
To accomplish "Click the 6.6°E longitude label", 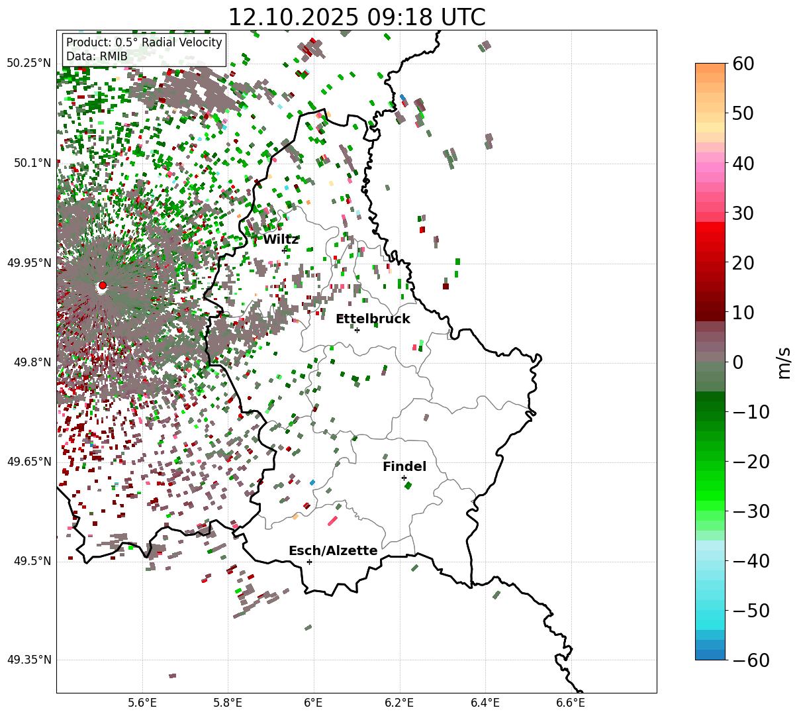I will tap(571, 702).
